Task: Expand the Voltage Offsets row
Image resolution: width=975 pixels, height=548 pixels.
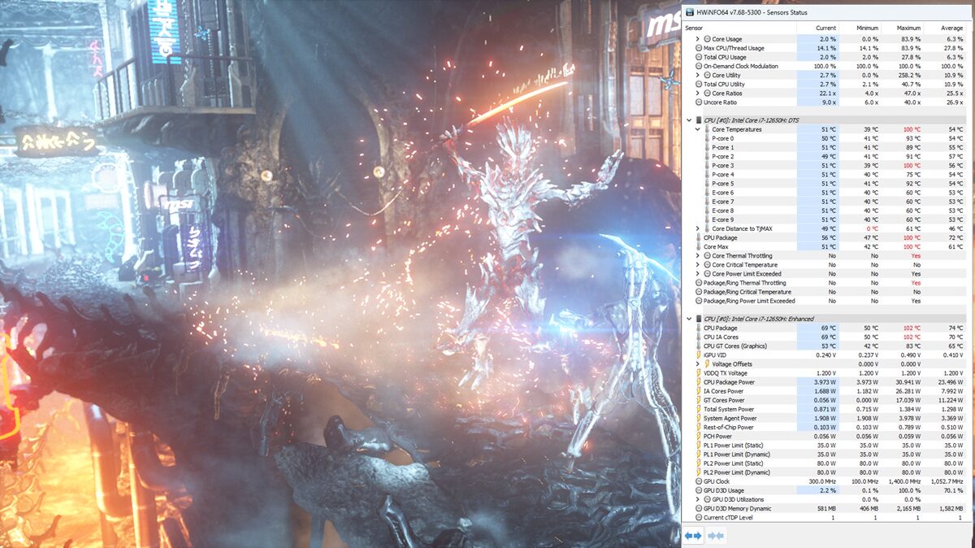Action: pyautogui.click(x=697, y=363)
